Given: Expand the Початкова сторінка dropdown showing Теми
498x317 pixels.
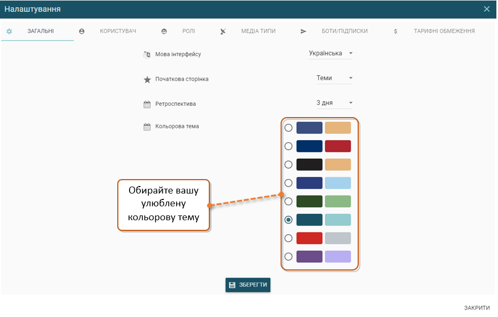Looking at the screenshot, I should tap(335, 78).
